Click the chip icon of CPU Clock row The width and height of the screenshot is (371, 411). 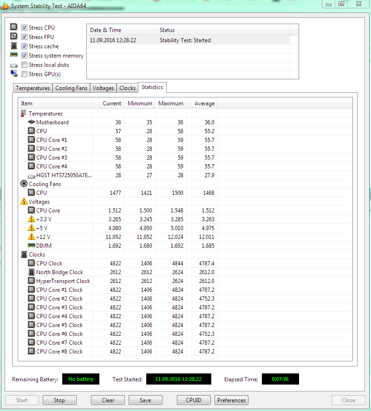coord(32,263)
